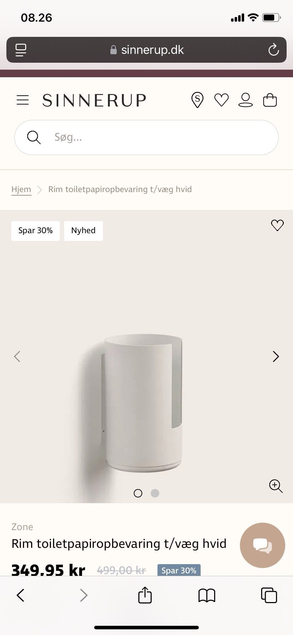The height and width of the screenshot is (635, 293).
Task: Open the store locator pin icon
Action: click(x=197, y=100)
